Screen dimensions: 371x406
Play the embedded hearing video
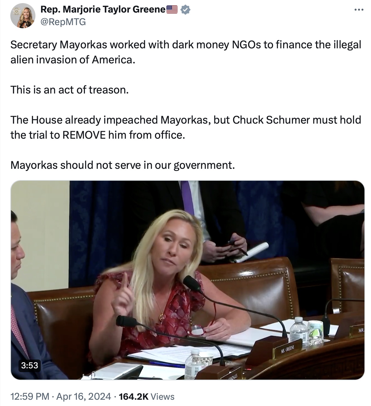187,280
